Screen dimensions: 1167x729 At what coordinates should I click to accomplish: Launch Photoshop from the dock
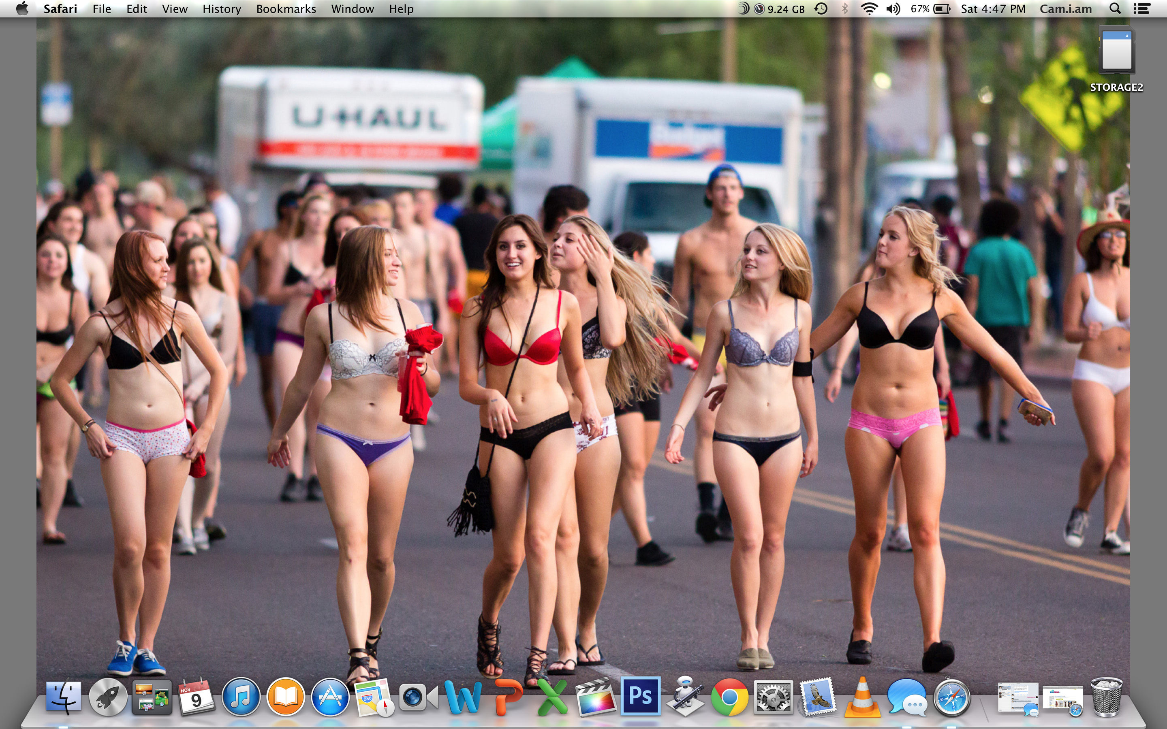640,696
